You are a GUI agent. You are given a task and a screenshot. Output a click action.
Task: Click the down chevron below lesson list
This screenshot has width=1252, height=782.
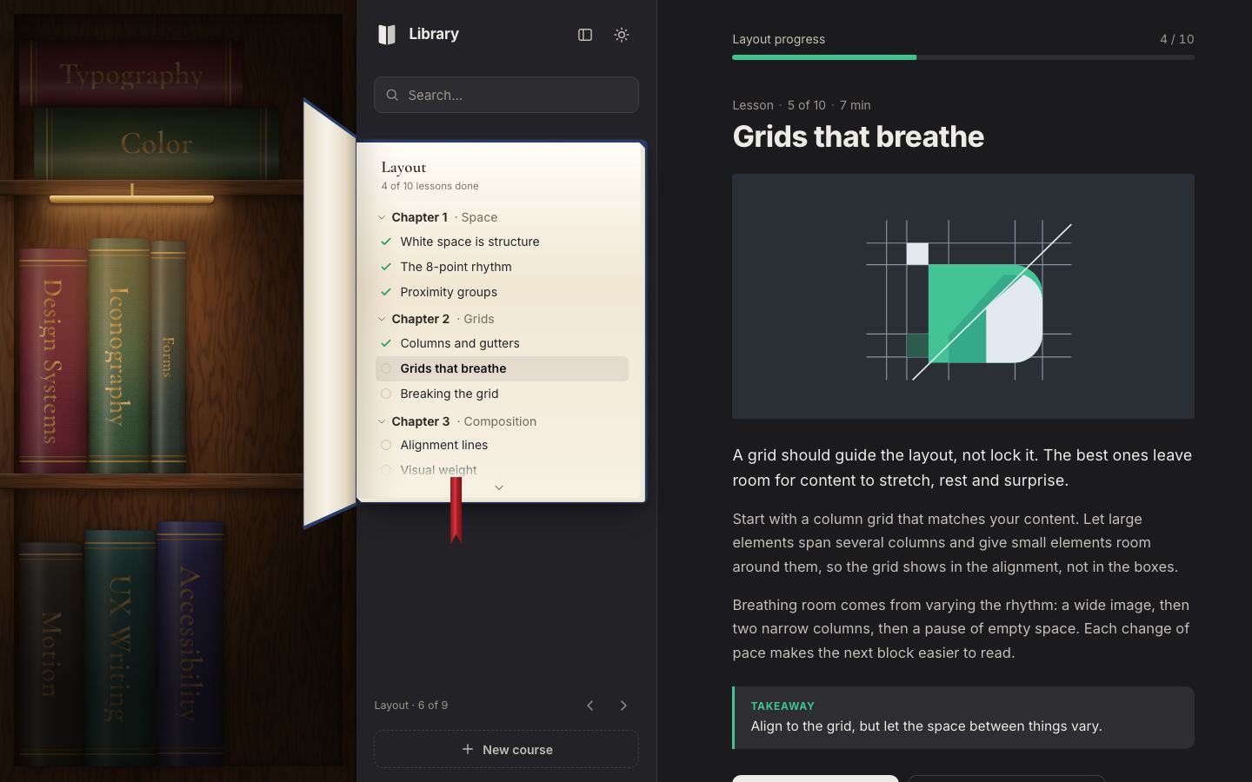[x=499, y=487]
